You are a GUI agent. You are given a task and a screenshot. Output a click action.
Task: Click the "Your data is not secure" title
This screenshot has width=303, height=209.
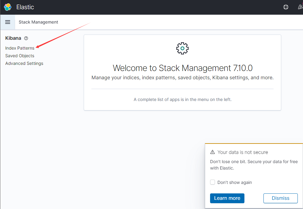click(243, 152)
